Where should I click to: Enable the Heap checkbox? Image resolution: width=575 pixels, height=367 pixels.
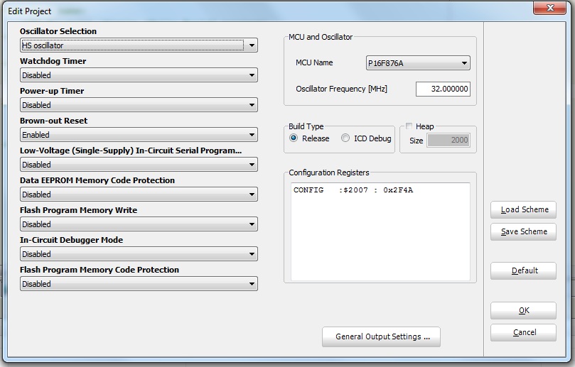409,126
